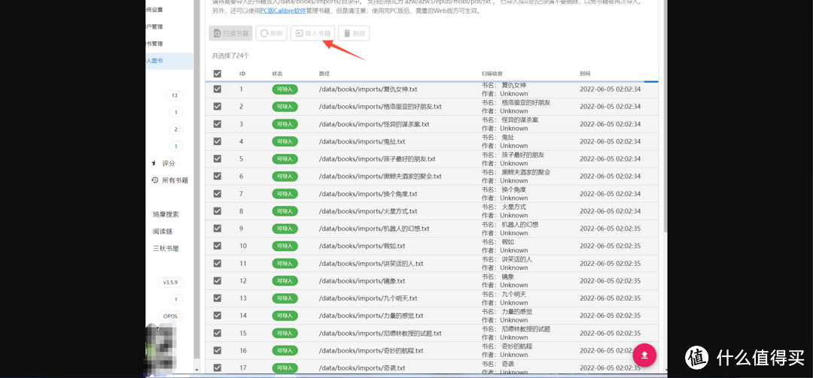Click the path /data/books/imports/火星方式.txt
This screenshot has width=813, height=378.
(x=368, y=211)
